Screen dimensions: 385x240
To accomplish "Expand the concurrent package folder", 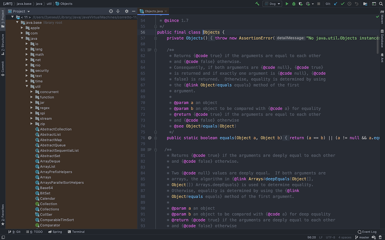I will (x=32, y=92).
